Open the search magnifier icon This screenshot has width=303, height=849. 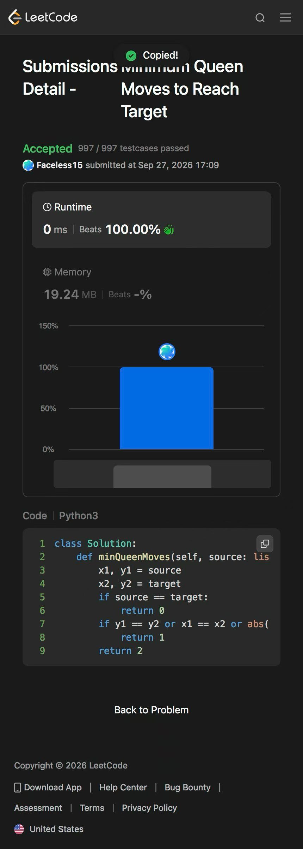pos(260,18)
